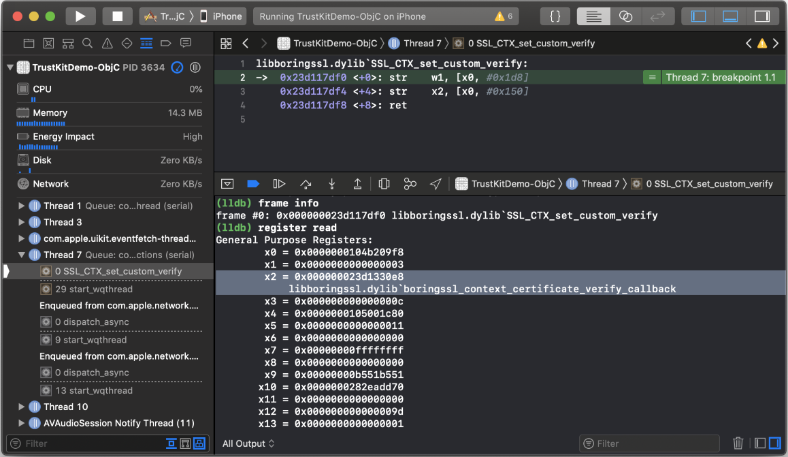Open the Debug Memory Graph tool

410,184
